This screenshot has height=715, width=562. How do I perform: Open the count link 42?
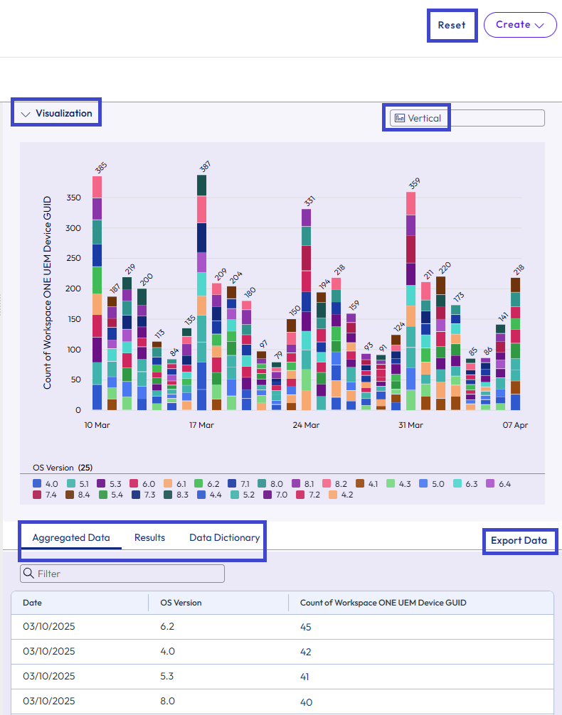(x=305, y=652)
